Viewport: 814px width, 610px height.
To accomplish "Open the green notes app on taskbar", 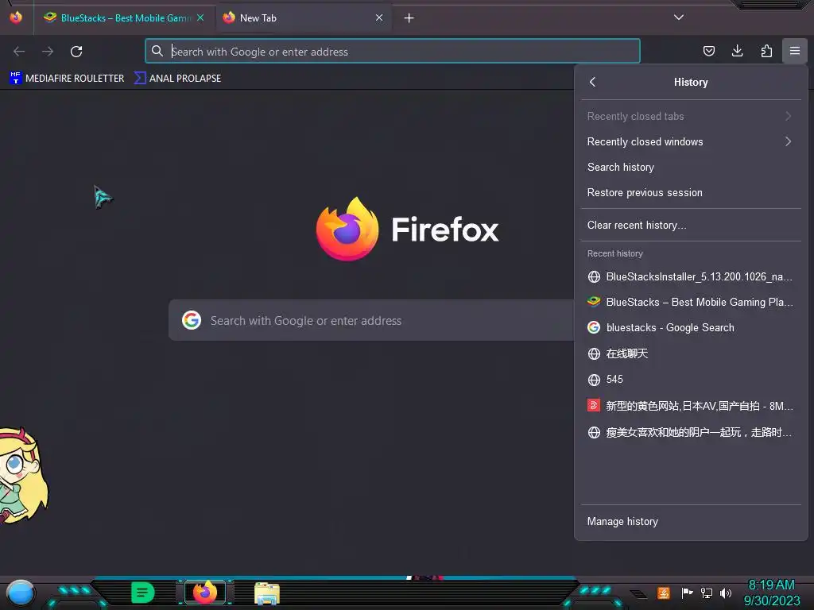I will [143, 593].
